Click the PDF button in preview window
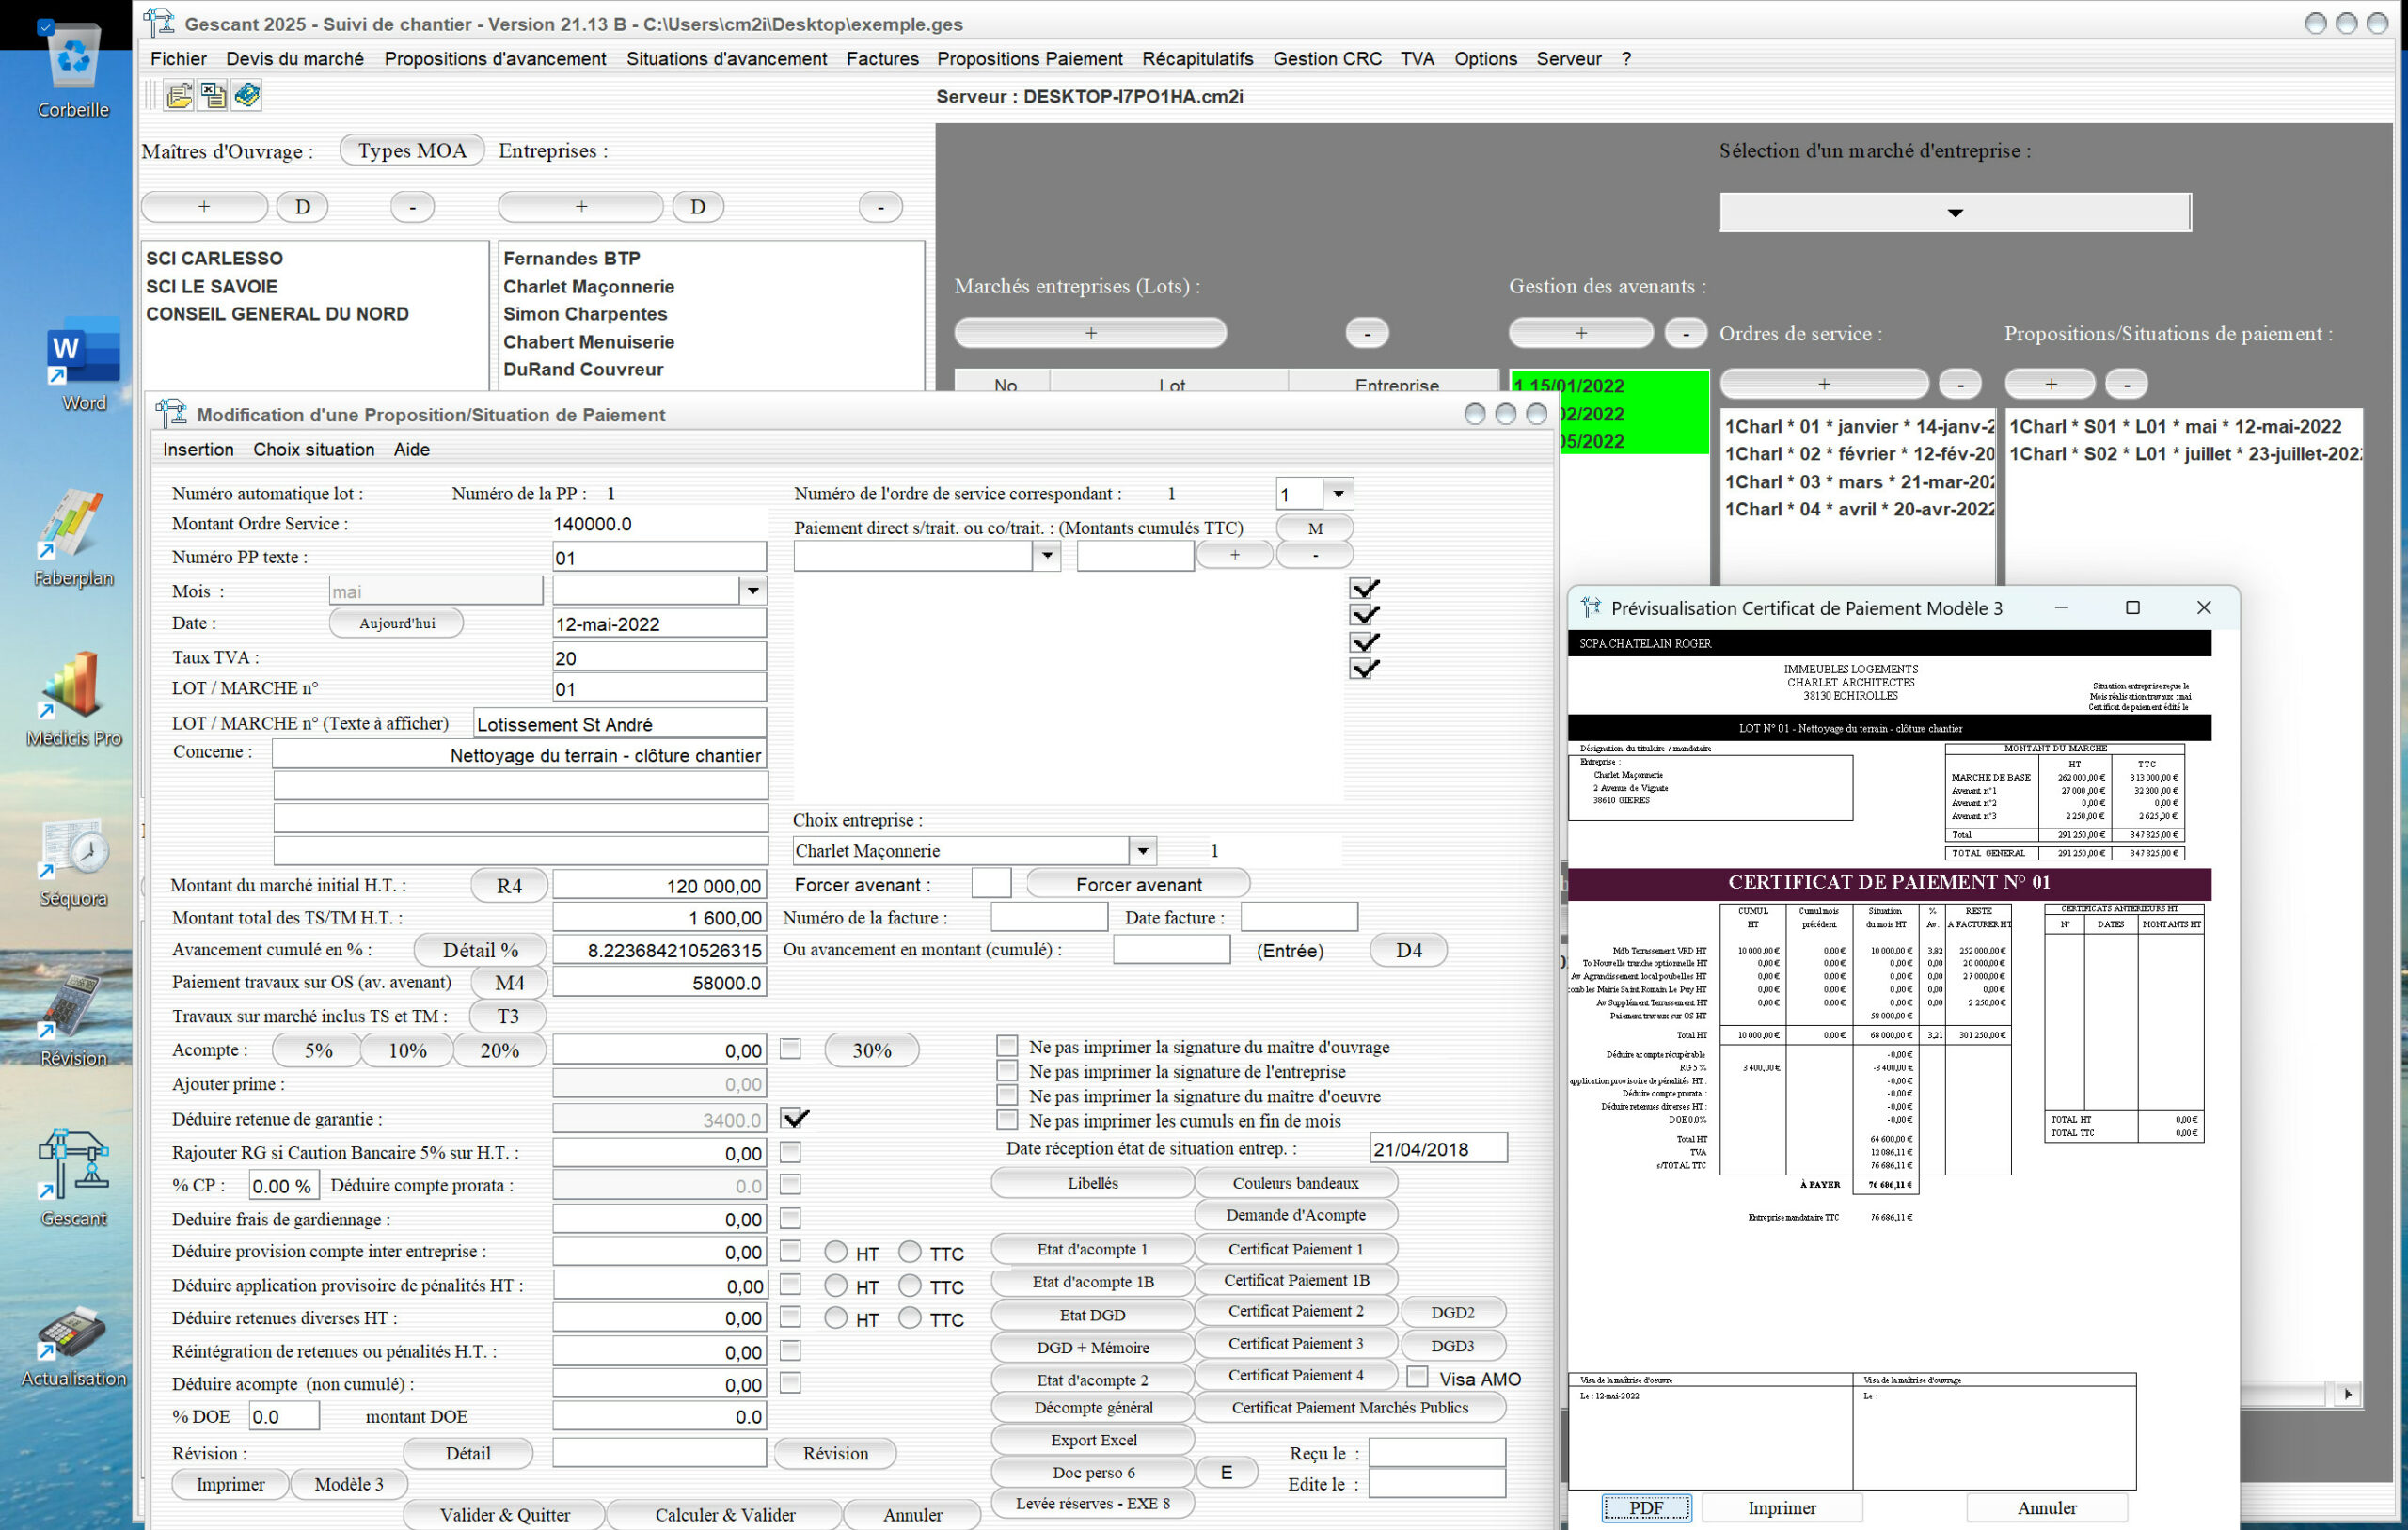The height and width of the screenshot is (1530, 2408). click(1645, 1507)
